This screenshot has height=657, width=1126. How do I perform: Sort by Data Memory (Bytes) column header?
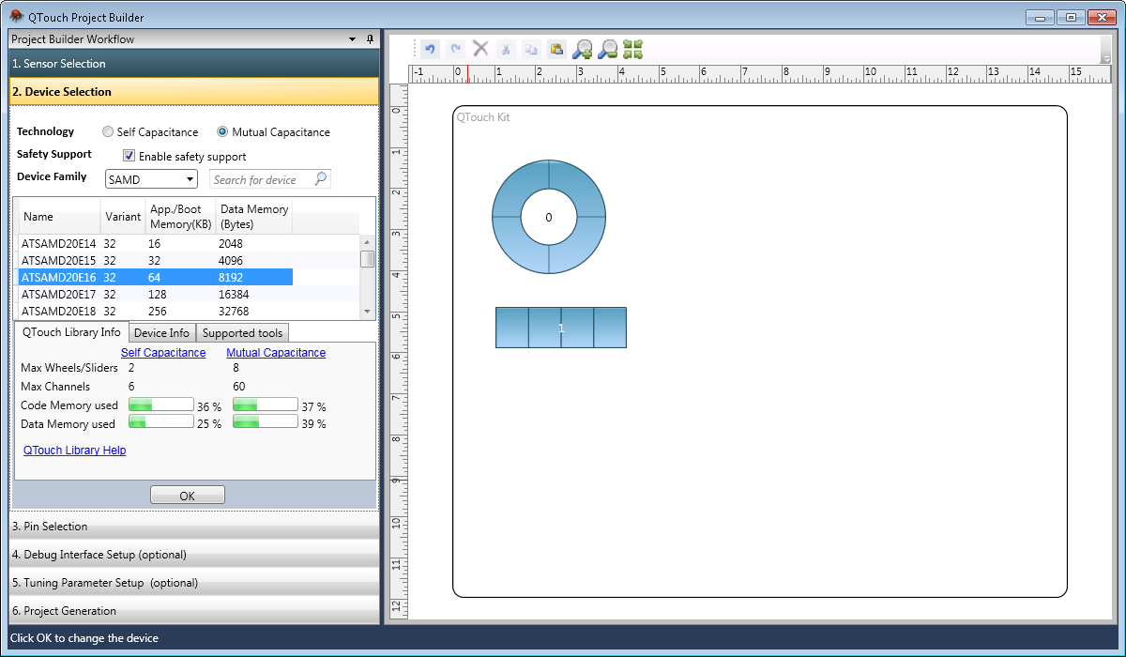coord(254,217)
